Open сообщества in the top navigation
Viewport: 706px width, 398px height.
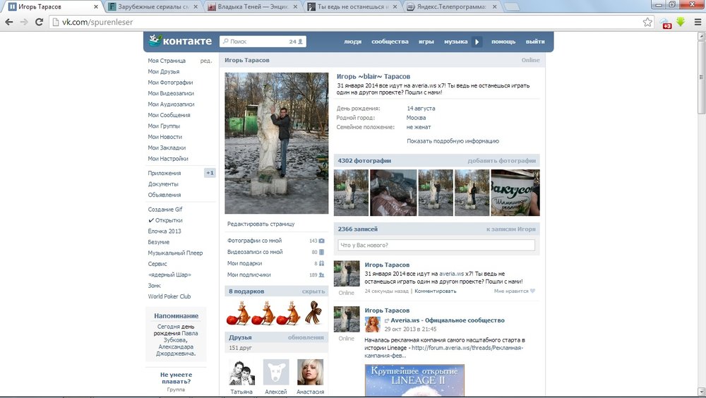pyautogui.click(x=390, y=42)
